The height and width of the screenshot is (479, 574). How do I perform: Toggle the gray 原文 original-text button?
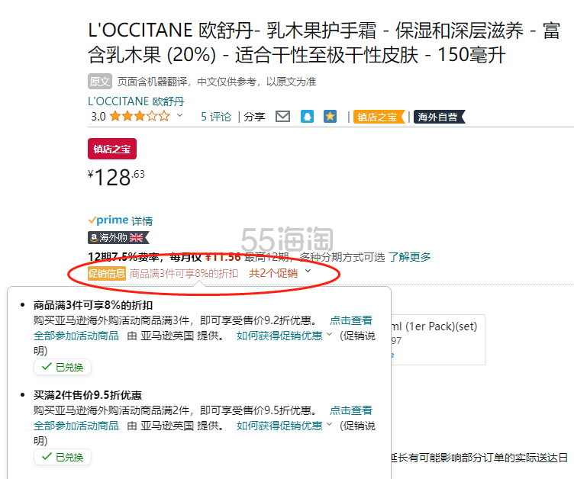pos(99,82)
